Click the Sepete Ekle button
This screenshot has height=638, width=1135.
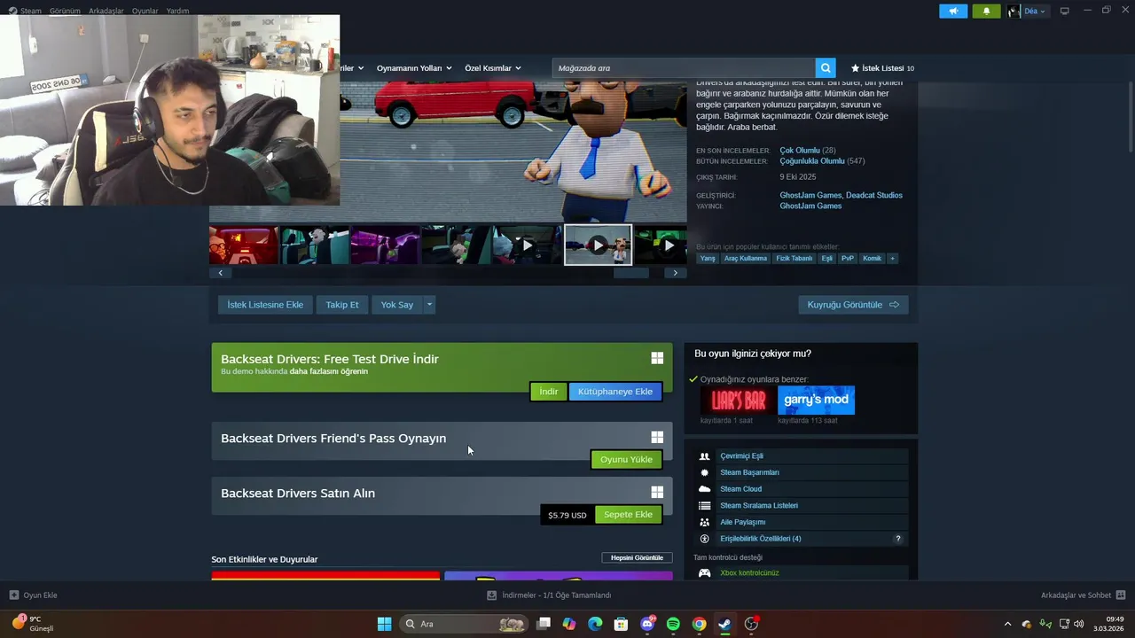click(x=628, y=515)
